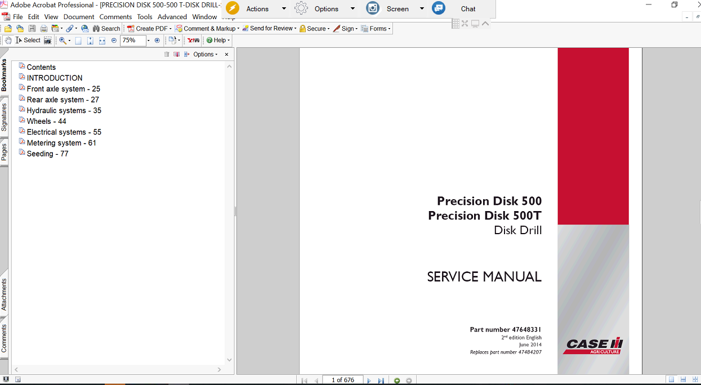This screenshot has width=701, height=385.
Task: Open the Document menu
Action: (79, 17)
